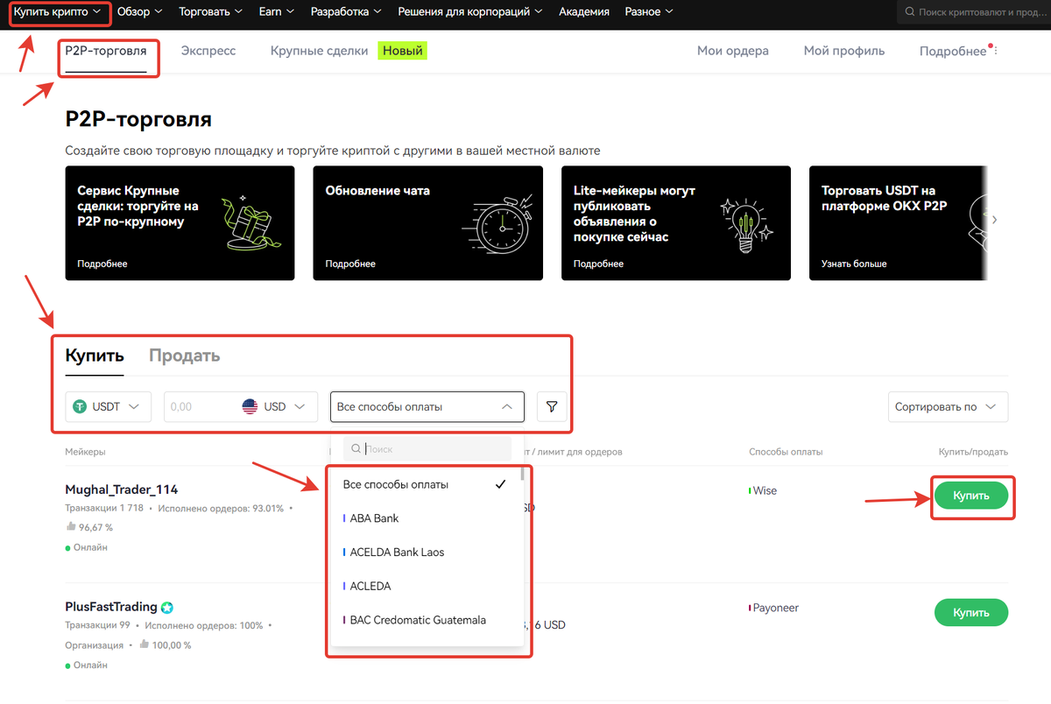Show next banners with the carousel arrow
The image size is (1051, 704).
[995, 220]
